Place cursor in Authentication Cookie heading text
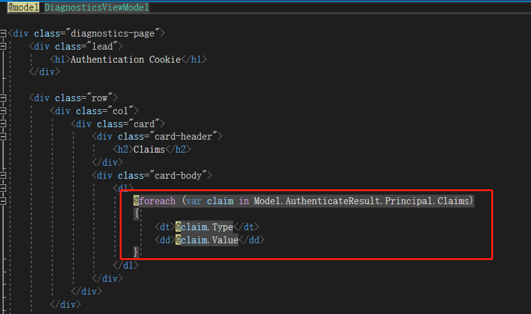 pyautogui.click(x=126, y=60)
